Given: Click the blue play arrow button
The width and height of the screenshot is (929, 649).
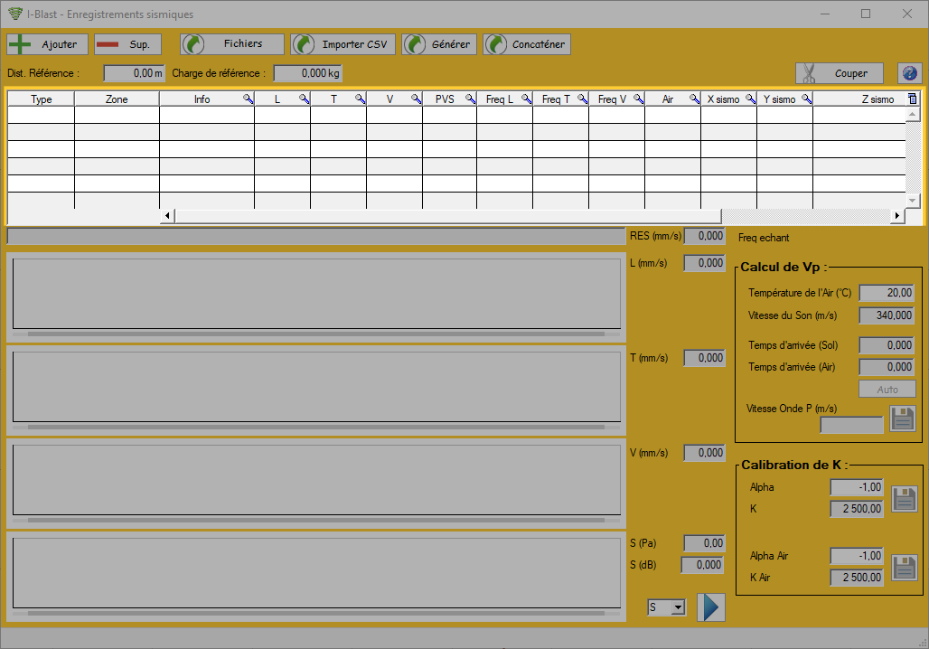Looking at the screenshot, I should click(x=711, y=607).
